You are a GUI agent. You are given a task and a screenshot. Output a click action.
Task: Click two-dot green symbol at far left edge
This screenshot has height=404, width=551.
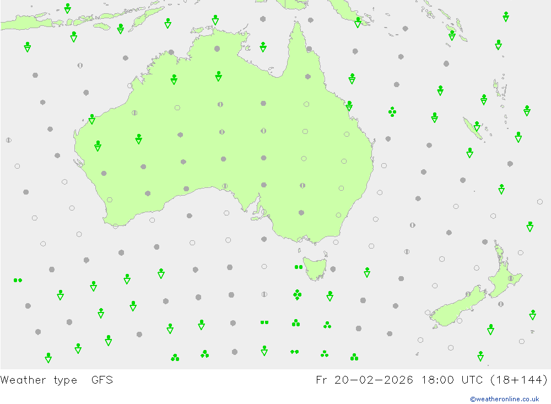[18, 280]
